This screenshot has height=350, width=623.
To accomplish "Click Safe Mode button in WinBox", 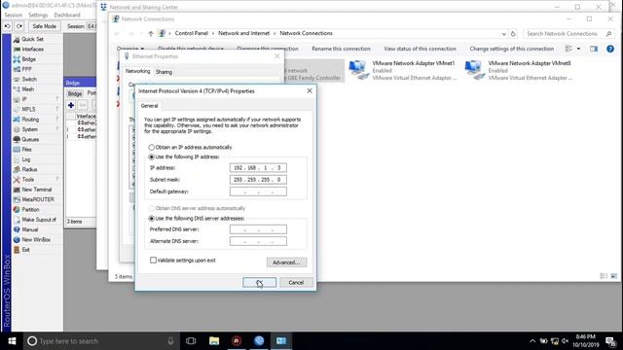I will point(44,26).
